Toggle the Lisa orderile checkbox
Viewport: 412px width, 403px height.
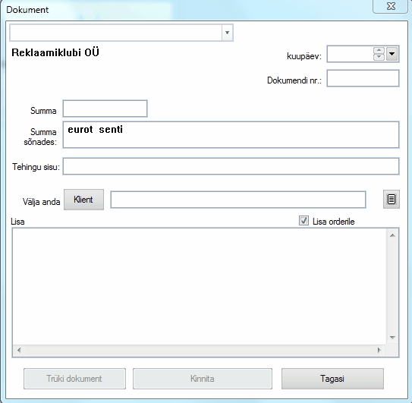pyautogui.click(x=303, y=221)
